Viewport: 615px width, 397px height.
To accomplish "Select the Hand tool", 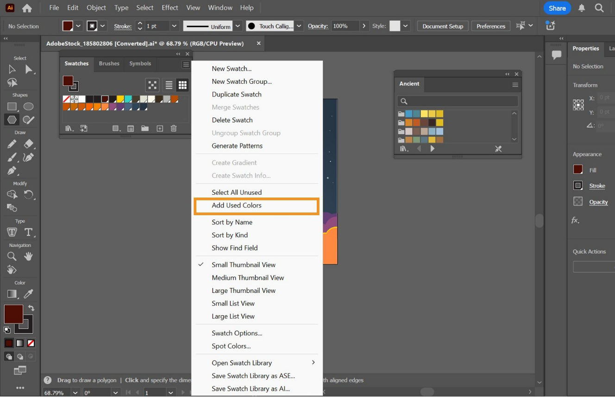I will click(29, 256).
